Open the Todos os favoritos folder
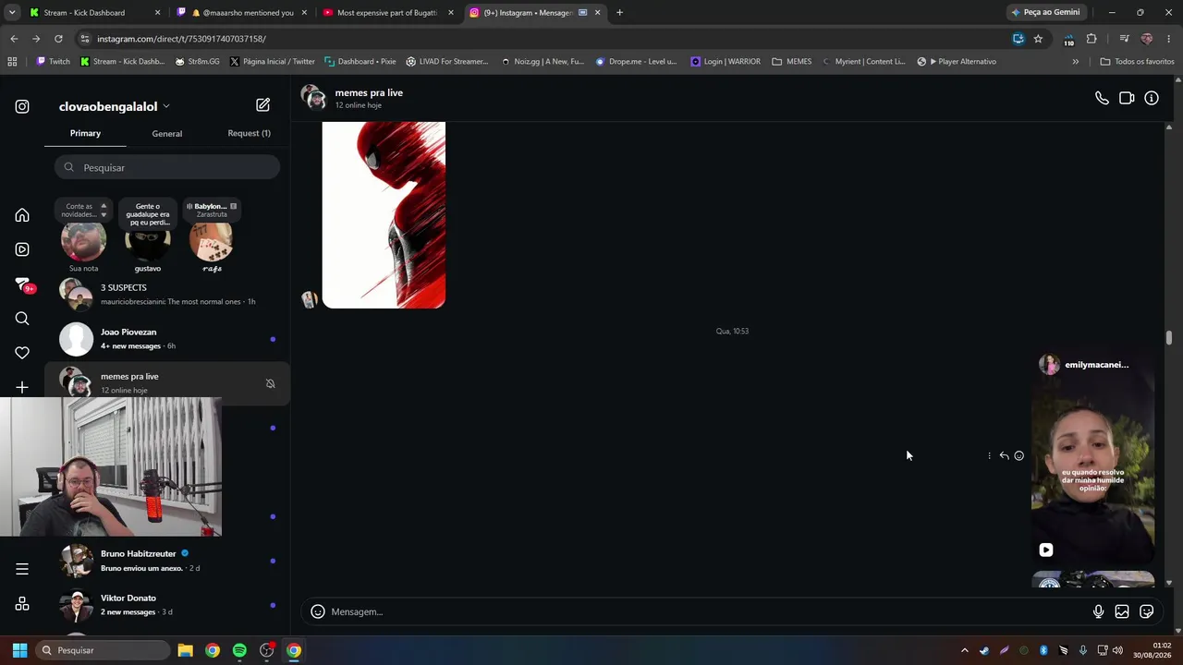The width and height of the screenshot is (1183, 665). tap(1137, 62)
